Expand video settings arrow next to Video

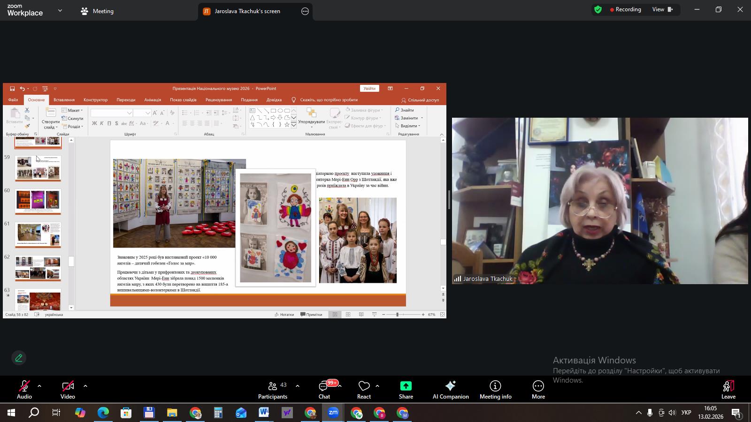click(x=85, y=386)
